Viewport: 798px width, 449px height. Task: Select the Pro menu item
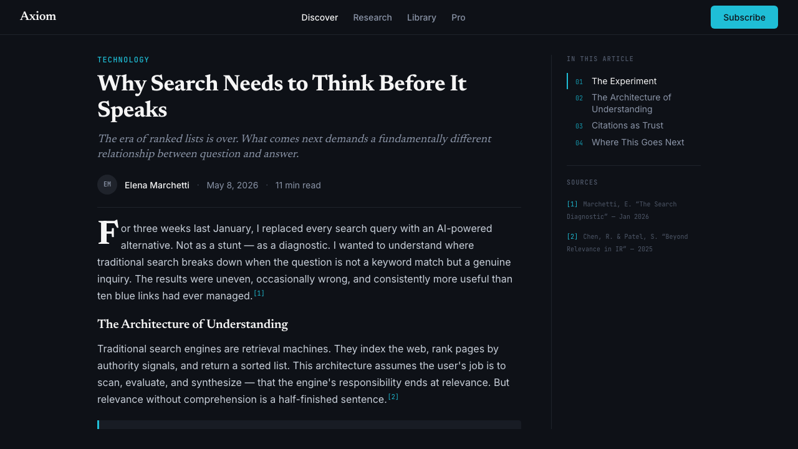coord(458,17)
